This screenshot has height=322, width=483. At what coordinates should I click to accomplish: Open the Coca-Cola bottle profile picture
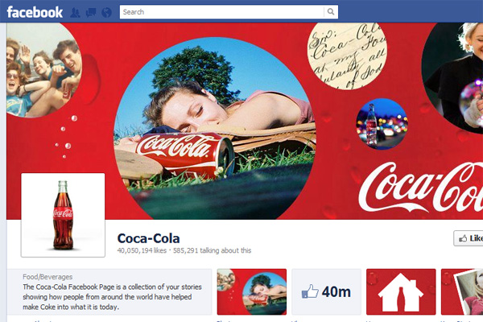point(63,215)
